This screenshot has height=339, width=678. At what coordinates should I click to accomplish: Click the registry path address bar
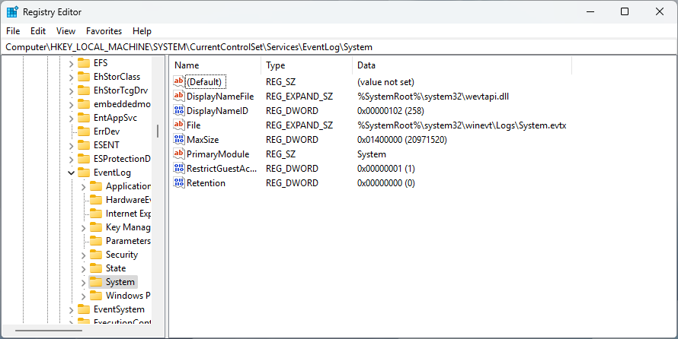[339, 47]
